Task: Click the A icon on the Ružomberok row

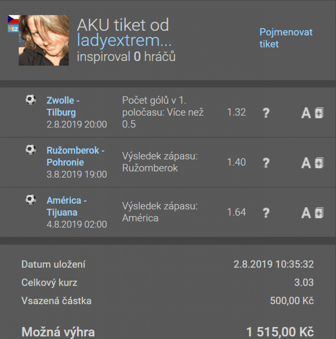Action: tap(306, 163)
